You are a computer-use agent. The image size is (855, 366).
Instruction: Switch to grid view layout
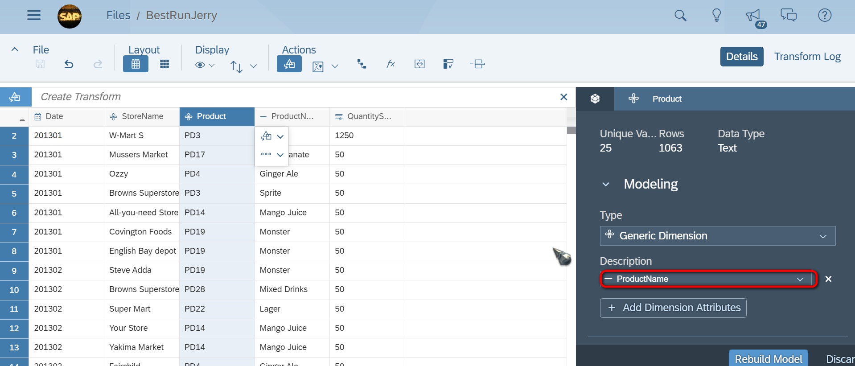pyautogui.click(x=136, y=64)
